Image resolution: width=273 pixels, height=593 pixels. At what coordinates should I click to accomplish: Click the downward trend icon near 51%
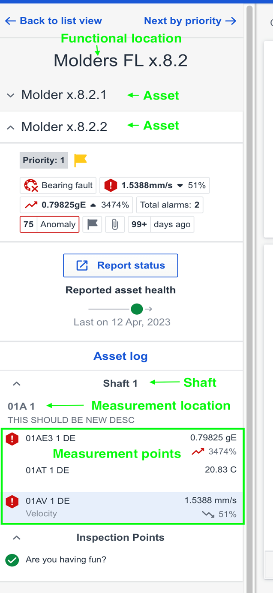(x=209, y=513)
